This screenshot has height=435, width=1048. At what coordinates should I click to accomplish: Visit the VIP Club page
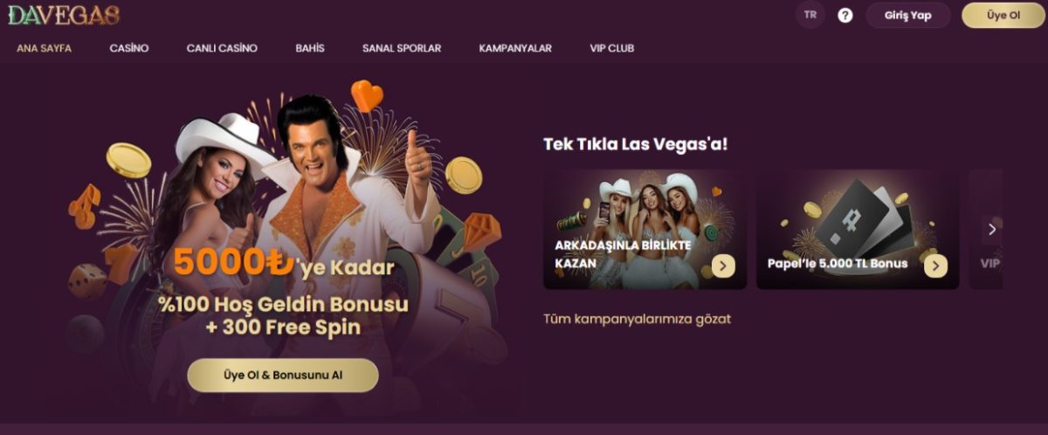[x=612, y=48]
